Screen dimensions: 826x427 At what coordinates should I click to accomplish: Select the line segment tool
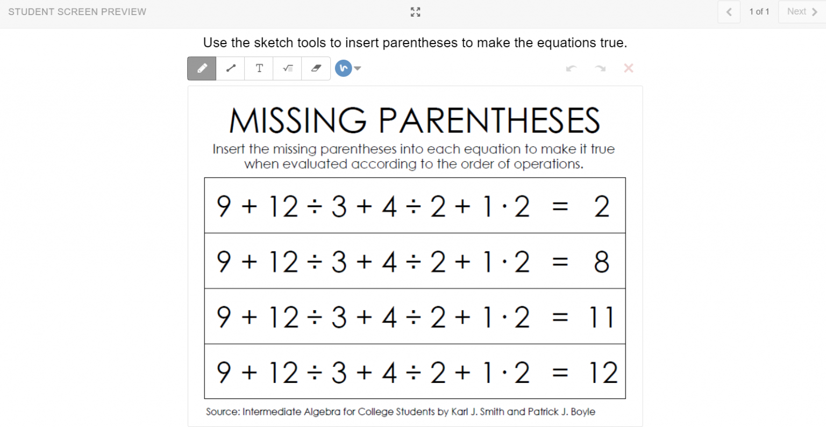tap(230, 68)
